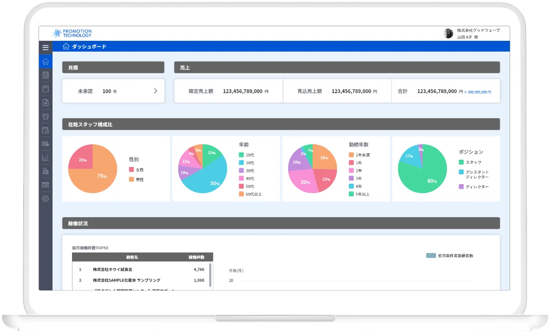Open the staff people icon in the sidebar

click(x=45, y=116)
